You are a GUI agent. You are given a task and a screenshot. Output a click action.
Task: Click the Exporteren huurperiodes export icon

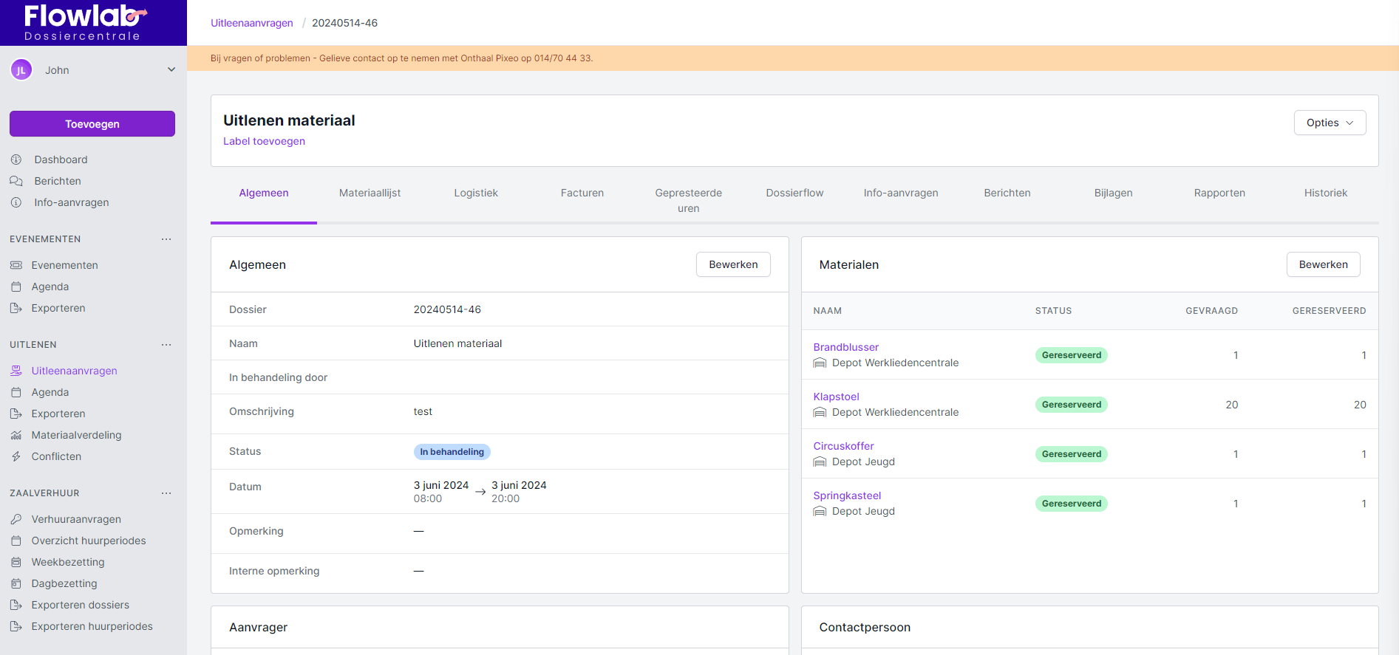(16, 626)
